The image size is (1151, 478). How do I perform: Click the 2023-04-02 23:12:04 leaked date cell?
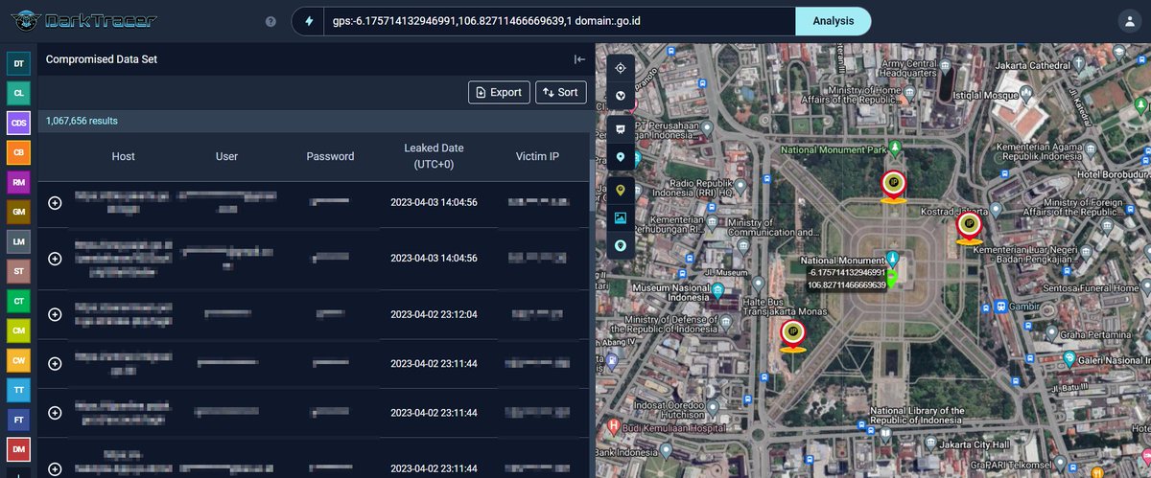pos(434,314)
